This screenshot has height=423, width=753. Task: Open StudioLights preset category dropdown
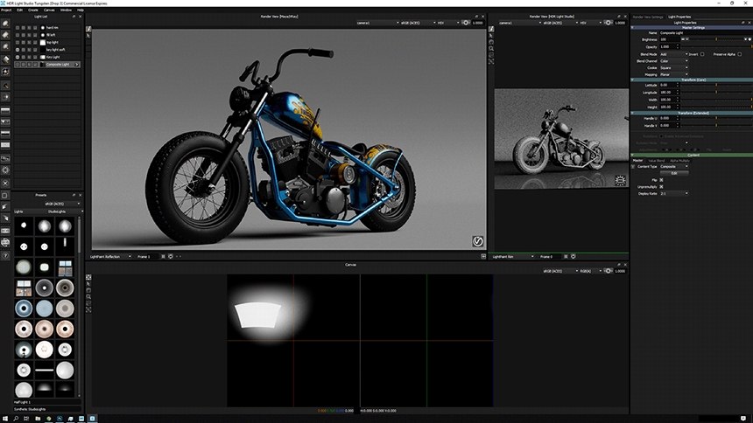[65, 211]
